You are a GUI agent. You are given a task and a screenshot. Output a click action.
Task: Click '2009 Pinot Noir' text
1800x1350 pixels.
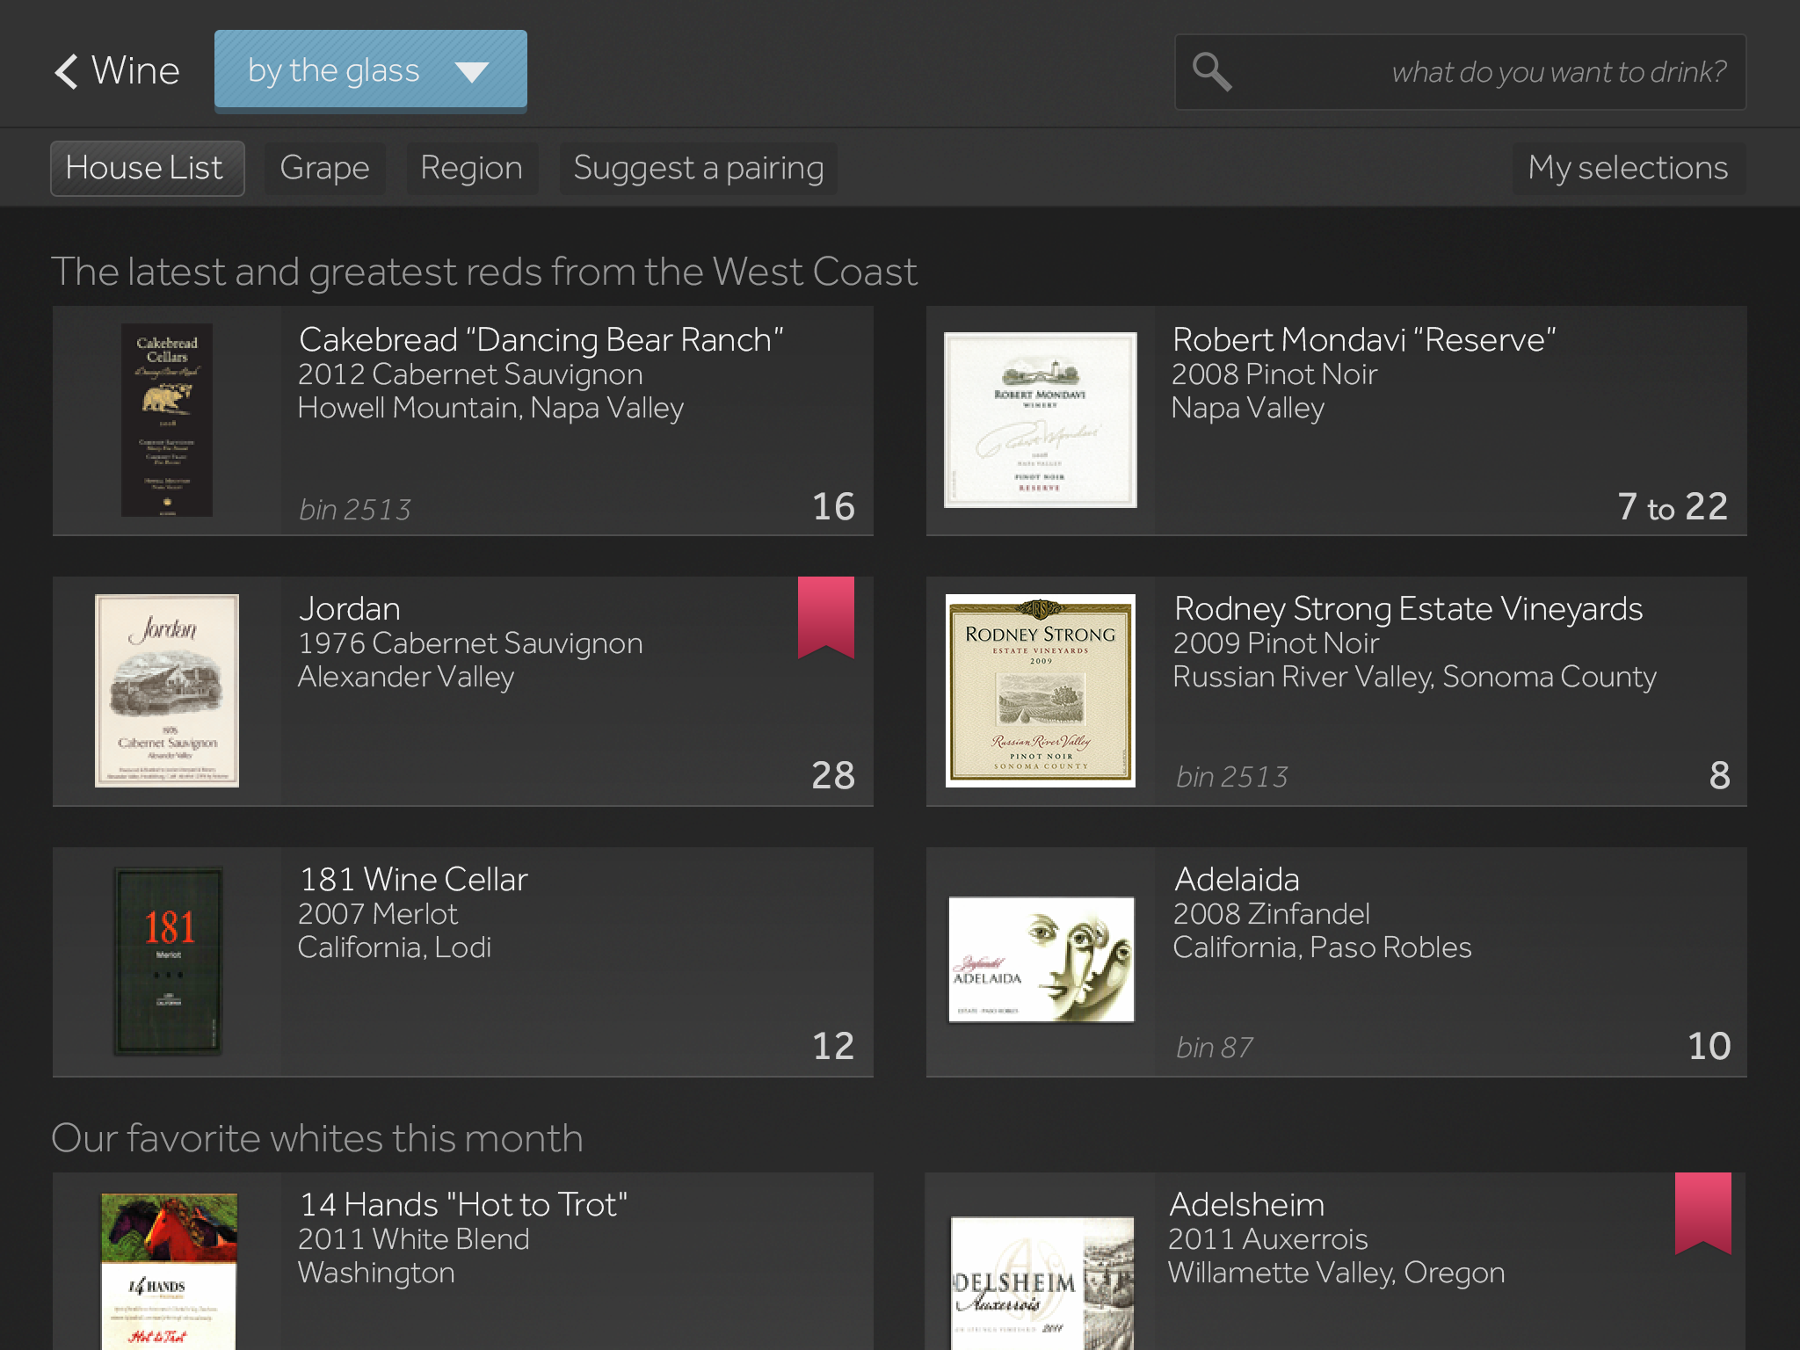(1276, 643)
